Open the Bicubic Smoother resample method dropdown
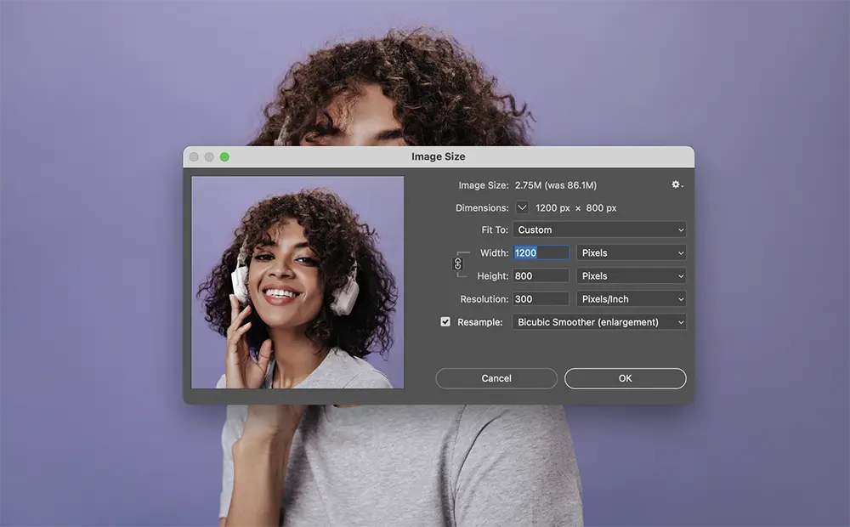Image resolution: width=850 pixels, height=527 pixels. [599, 322]
